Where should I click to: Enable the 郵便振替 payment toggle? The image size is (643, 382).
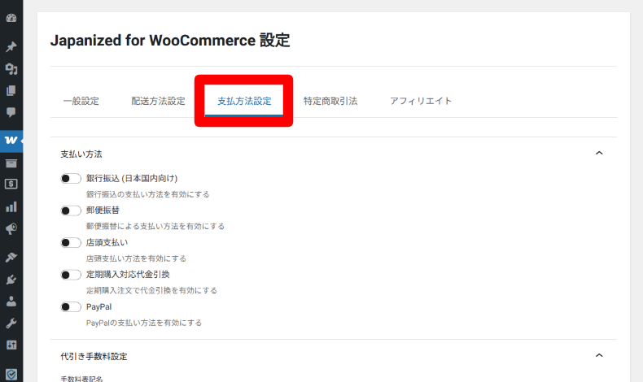click(x=71, y=211)
